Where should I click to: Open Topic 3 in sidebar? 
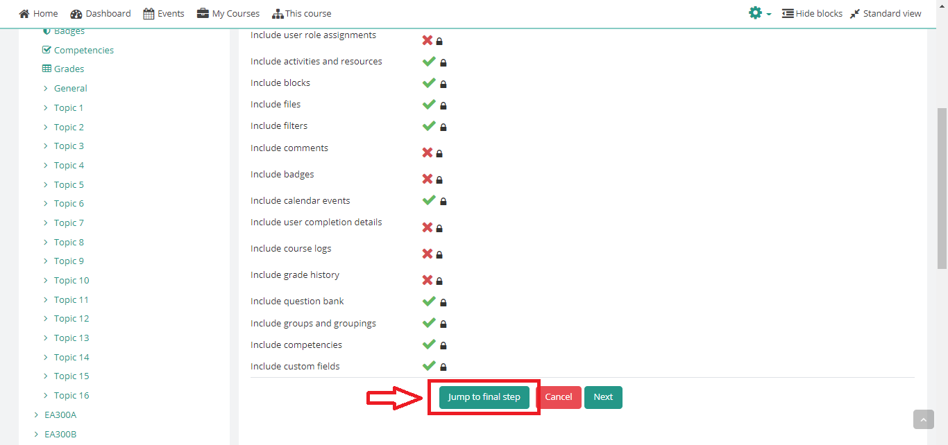69,146
